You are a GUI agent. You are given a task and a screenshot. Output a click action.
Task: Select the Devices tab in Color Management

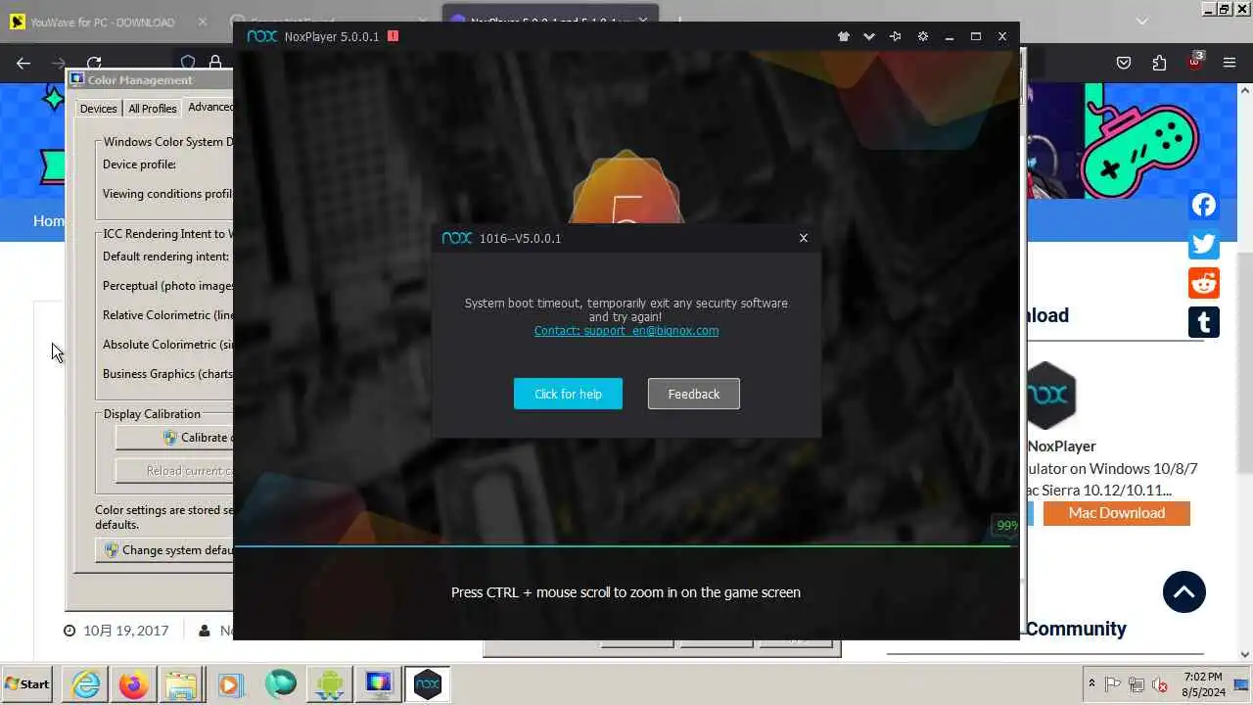point(98,109)
